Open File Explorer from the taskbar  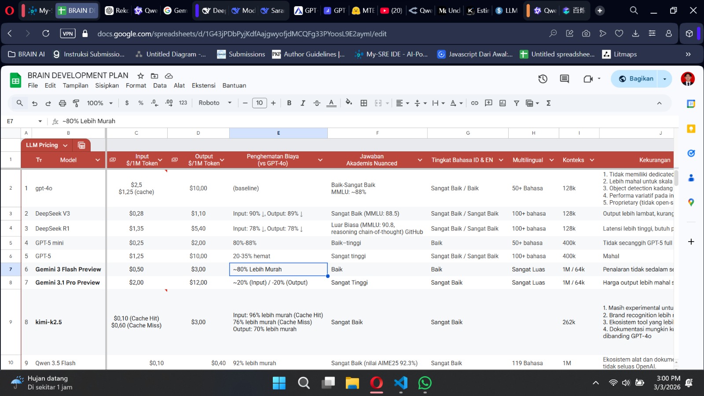(352, 383)
